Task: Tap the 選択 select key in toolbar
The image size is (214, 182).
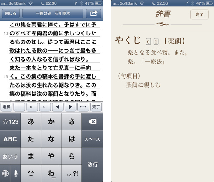Action: click(x=6, y=107)
